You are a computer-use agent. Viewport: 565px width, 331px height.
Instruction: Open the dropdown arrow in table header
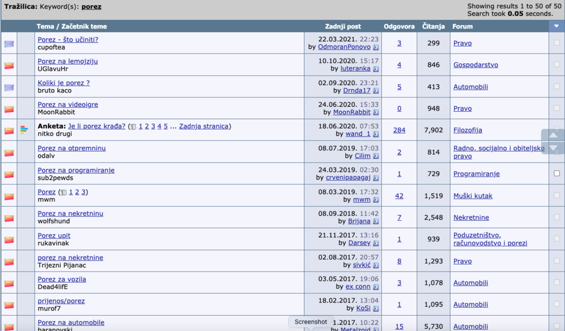click(x=556, y=26)
